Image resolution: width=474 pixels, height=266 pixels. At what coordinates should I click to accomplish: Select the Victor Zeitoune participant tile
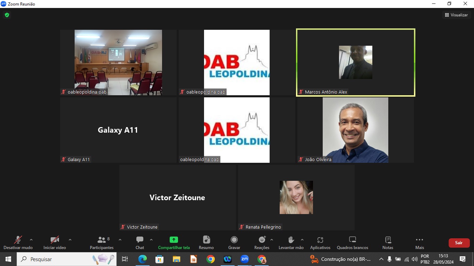tap(177, 197)
